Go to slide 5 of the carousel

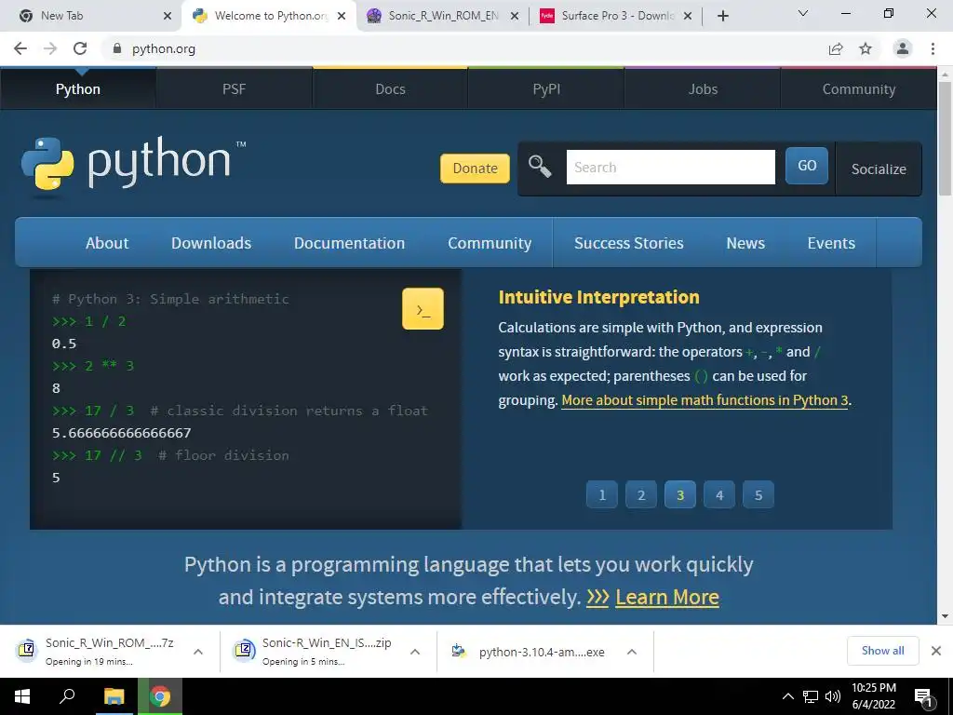758,494
